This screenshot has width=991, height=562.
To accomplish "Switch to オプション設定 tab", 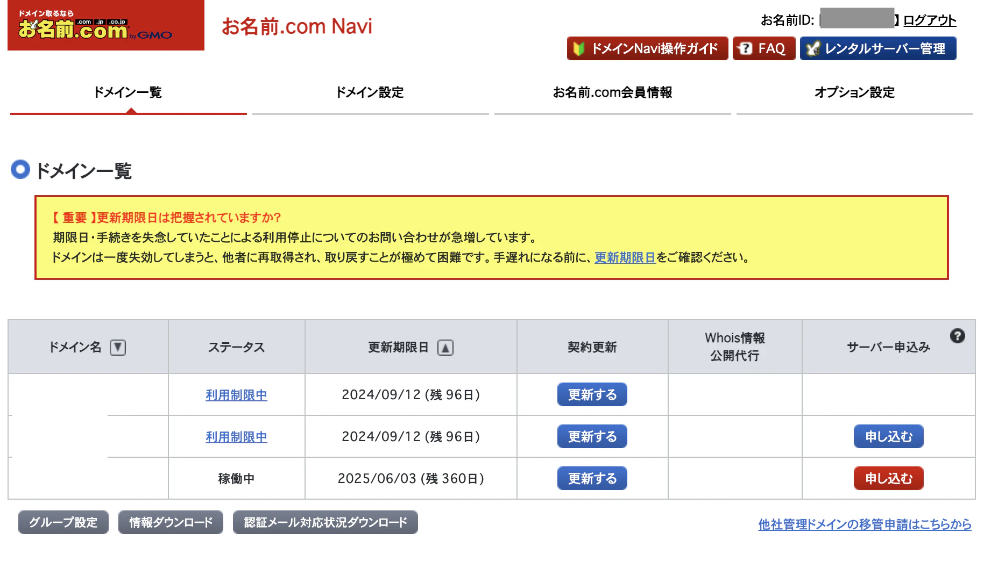I will pyautogui.click(x=854, y=92).
